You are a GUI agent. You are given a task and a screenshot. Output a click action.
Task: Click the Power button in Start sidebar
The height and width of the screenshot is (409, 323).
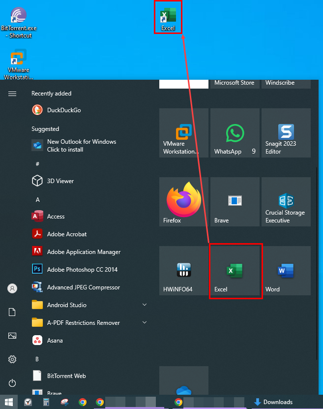point(12,383)
